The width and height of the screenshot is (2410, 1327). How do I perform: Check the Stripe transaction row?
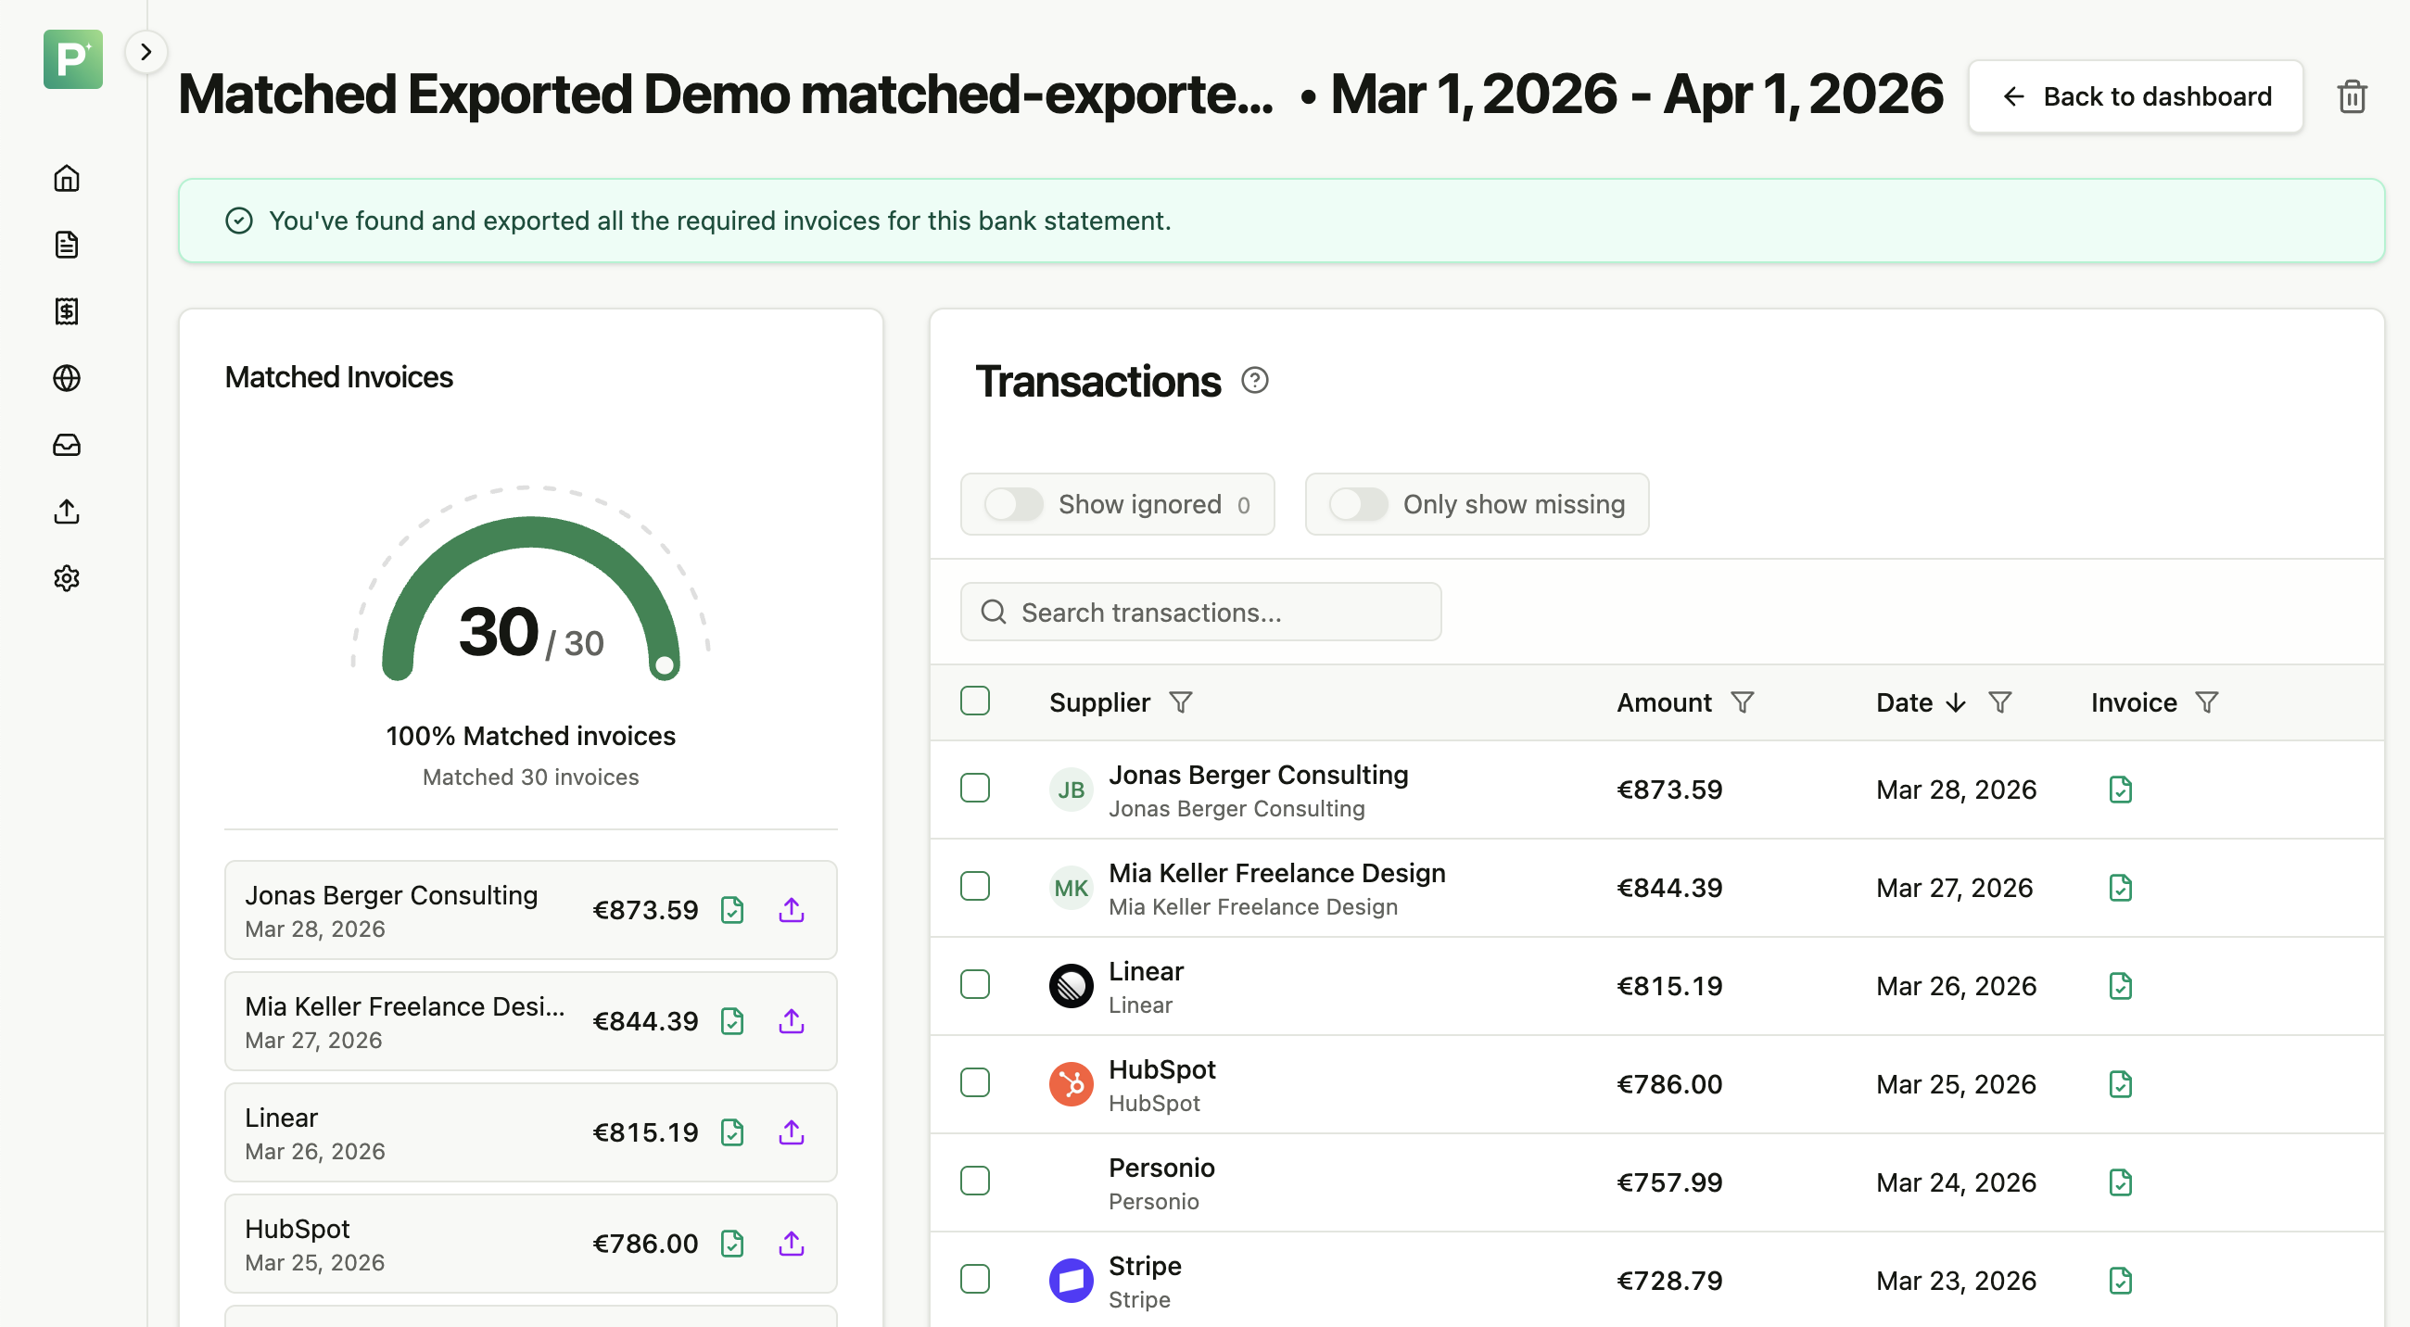(975, 1280)
